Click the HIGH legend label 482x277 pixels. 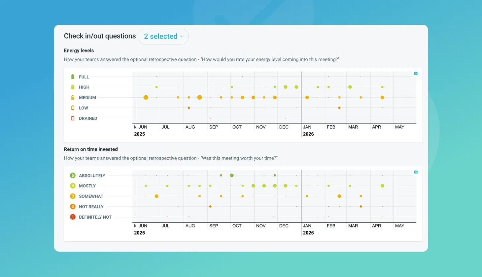coord(84,87)
